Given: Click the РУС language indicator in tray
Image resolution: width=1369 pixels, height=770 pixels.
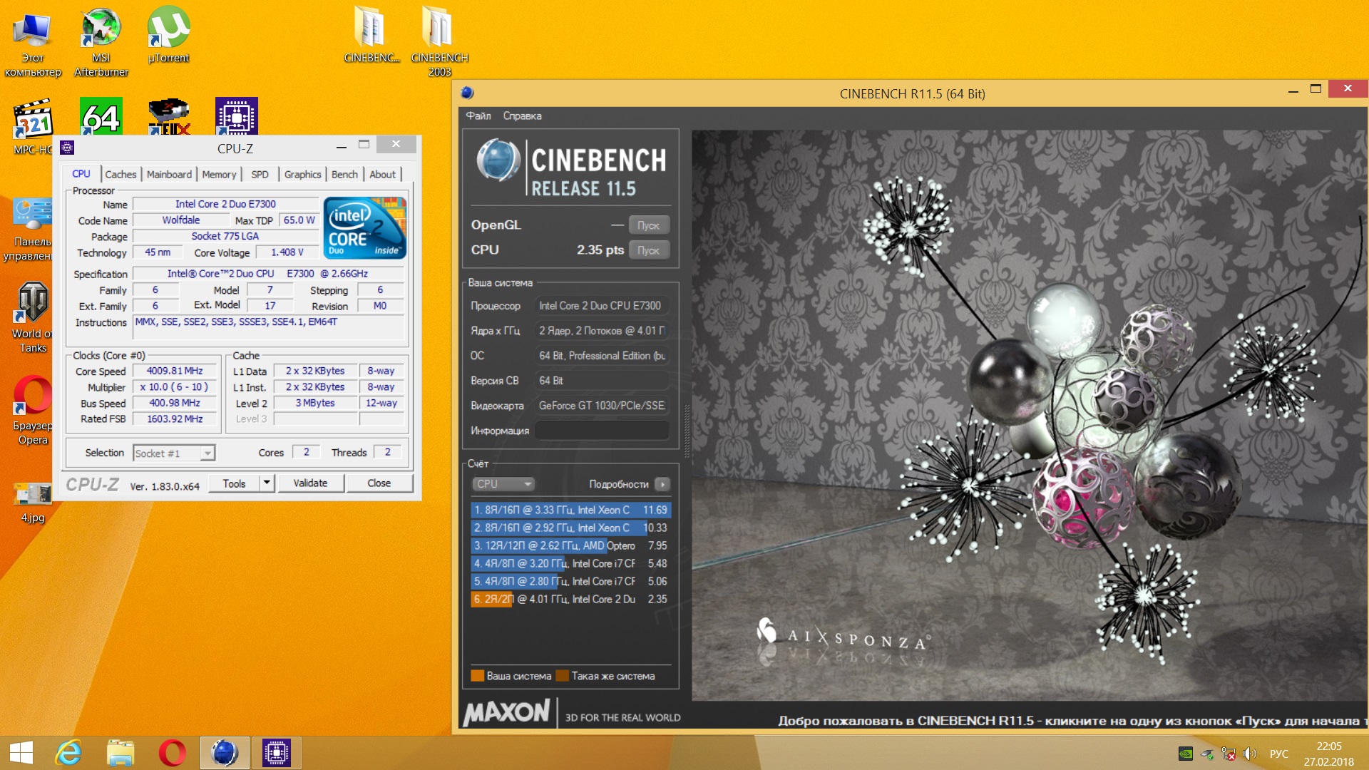Looking at the screenshot, I should (1279, 754).
